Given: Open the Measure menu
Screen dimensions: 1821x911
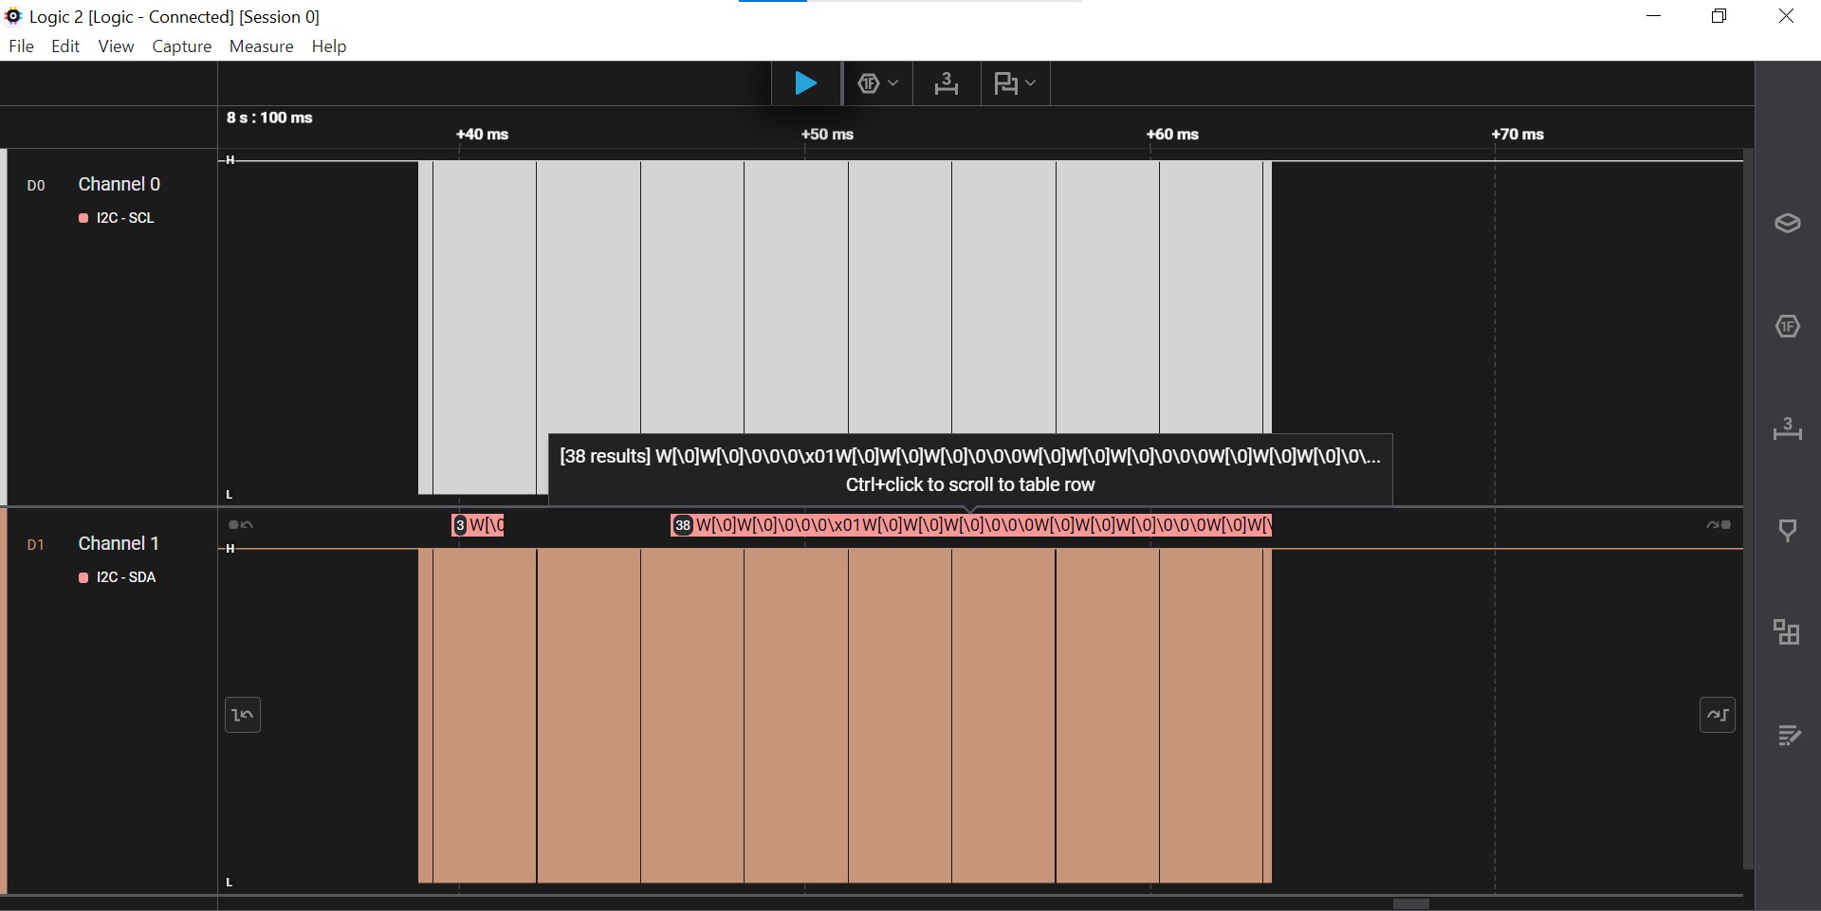Looking at the screenshot, I should click(x=261, y=46).
